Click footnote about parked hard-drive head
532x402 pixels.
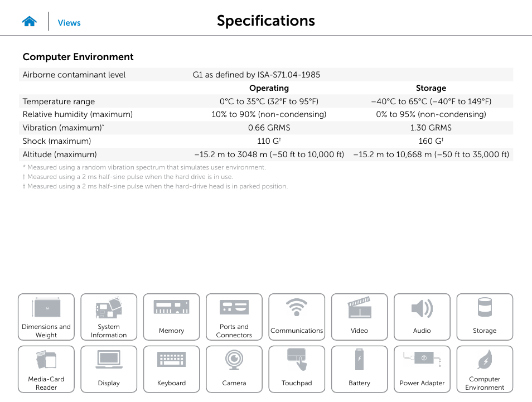coord(155,186)
